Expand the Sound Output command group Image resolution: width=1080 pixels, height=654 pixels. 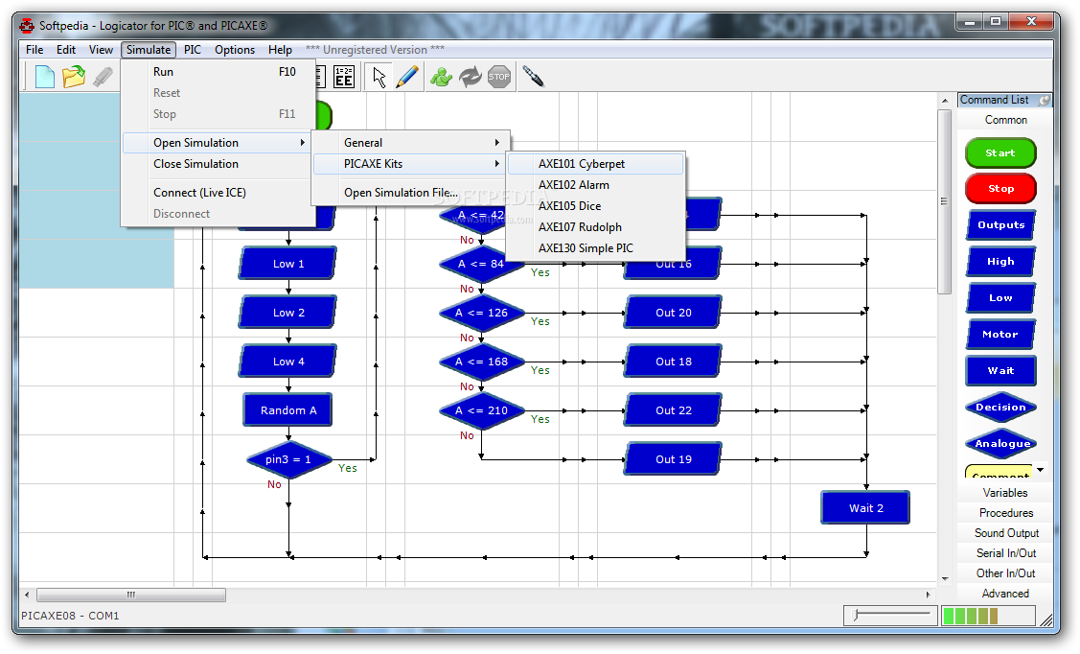1005,533
